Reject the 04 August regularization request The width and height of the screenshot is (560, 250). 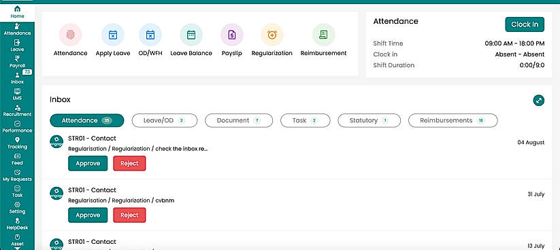point(129,163)
